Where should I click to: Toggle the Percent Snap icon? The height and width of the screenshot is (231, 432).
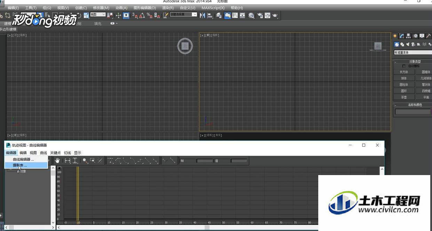(x=150, y=15)
